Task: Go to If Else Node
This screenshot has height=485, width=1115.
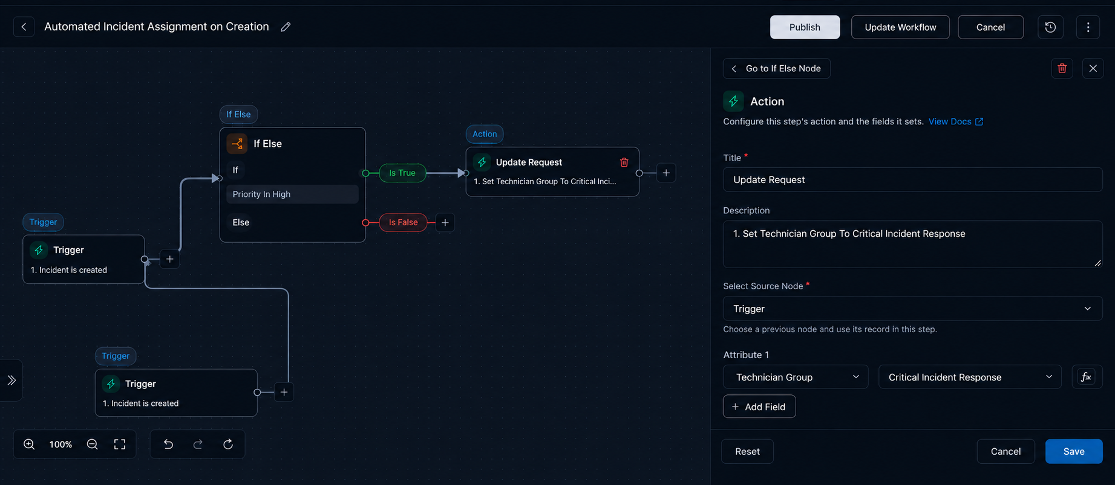Action: [777, 68]
